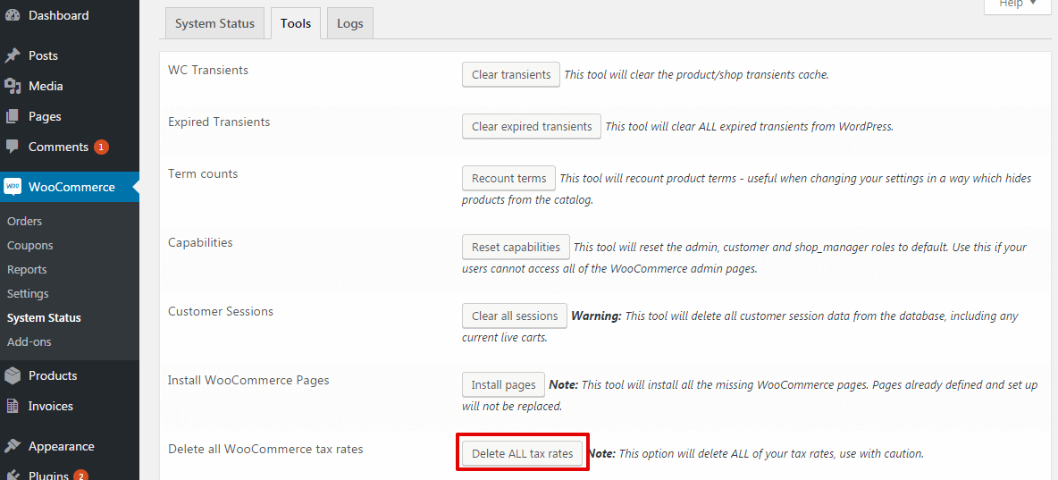Click the 'Expired Transients' row label
Image resolution: width=1058 pixels, height=480 pixels.
click(x=219, y=122)
